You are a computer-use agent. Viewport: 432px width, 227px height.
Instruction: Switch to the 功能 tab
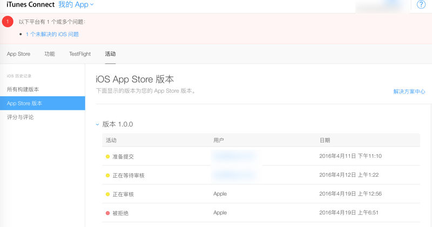pos(50,54)
